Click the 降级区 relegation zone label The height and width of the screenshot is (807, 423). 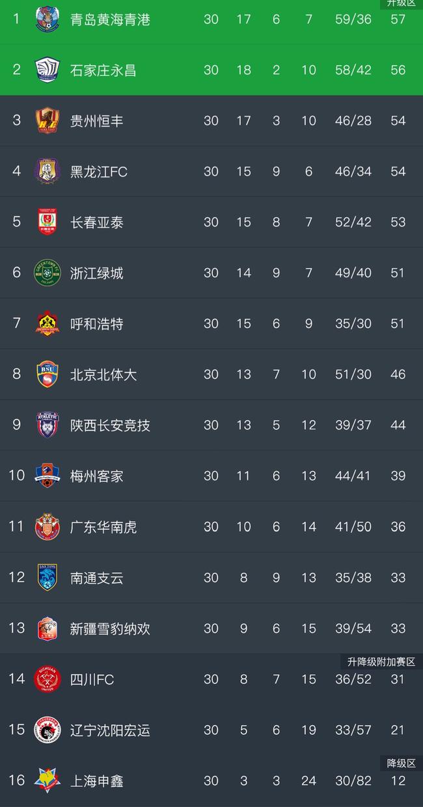click(402, 763)
